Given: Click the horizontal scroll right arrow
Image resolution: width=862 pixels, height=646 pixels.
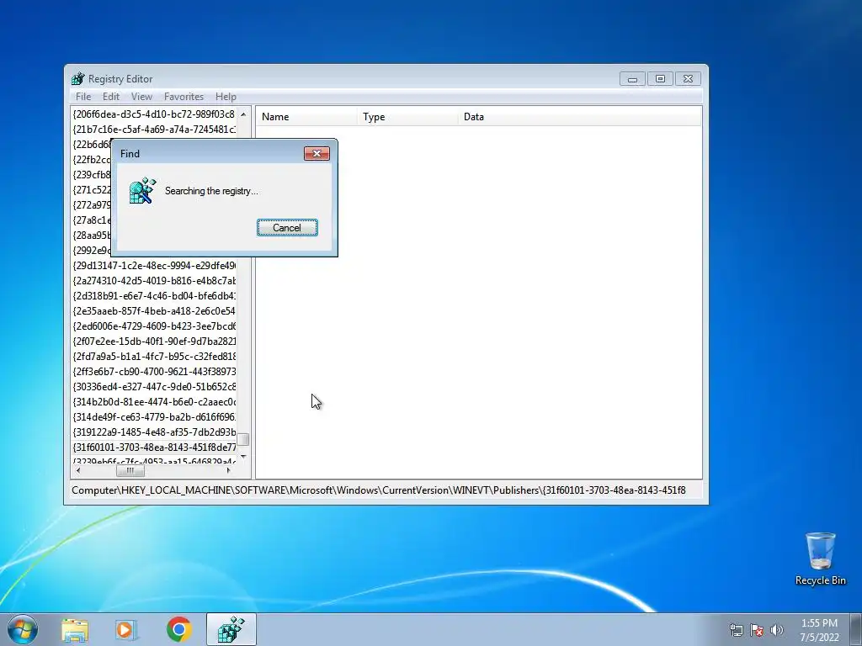Looking at the screenshot, I should 229,471.
